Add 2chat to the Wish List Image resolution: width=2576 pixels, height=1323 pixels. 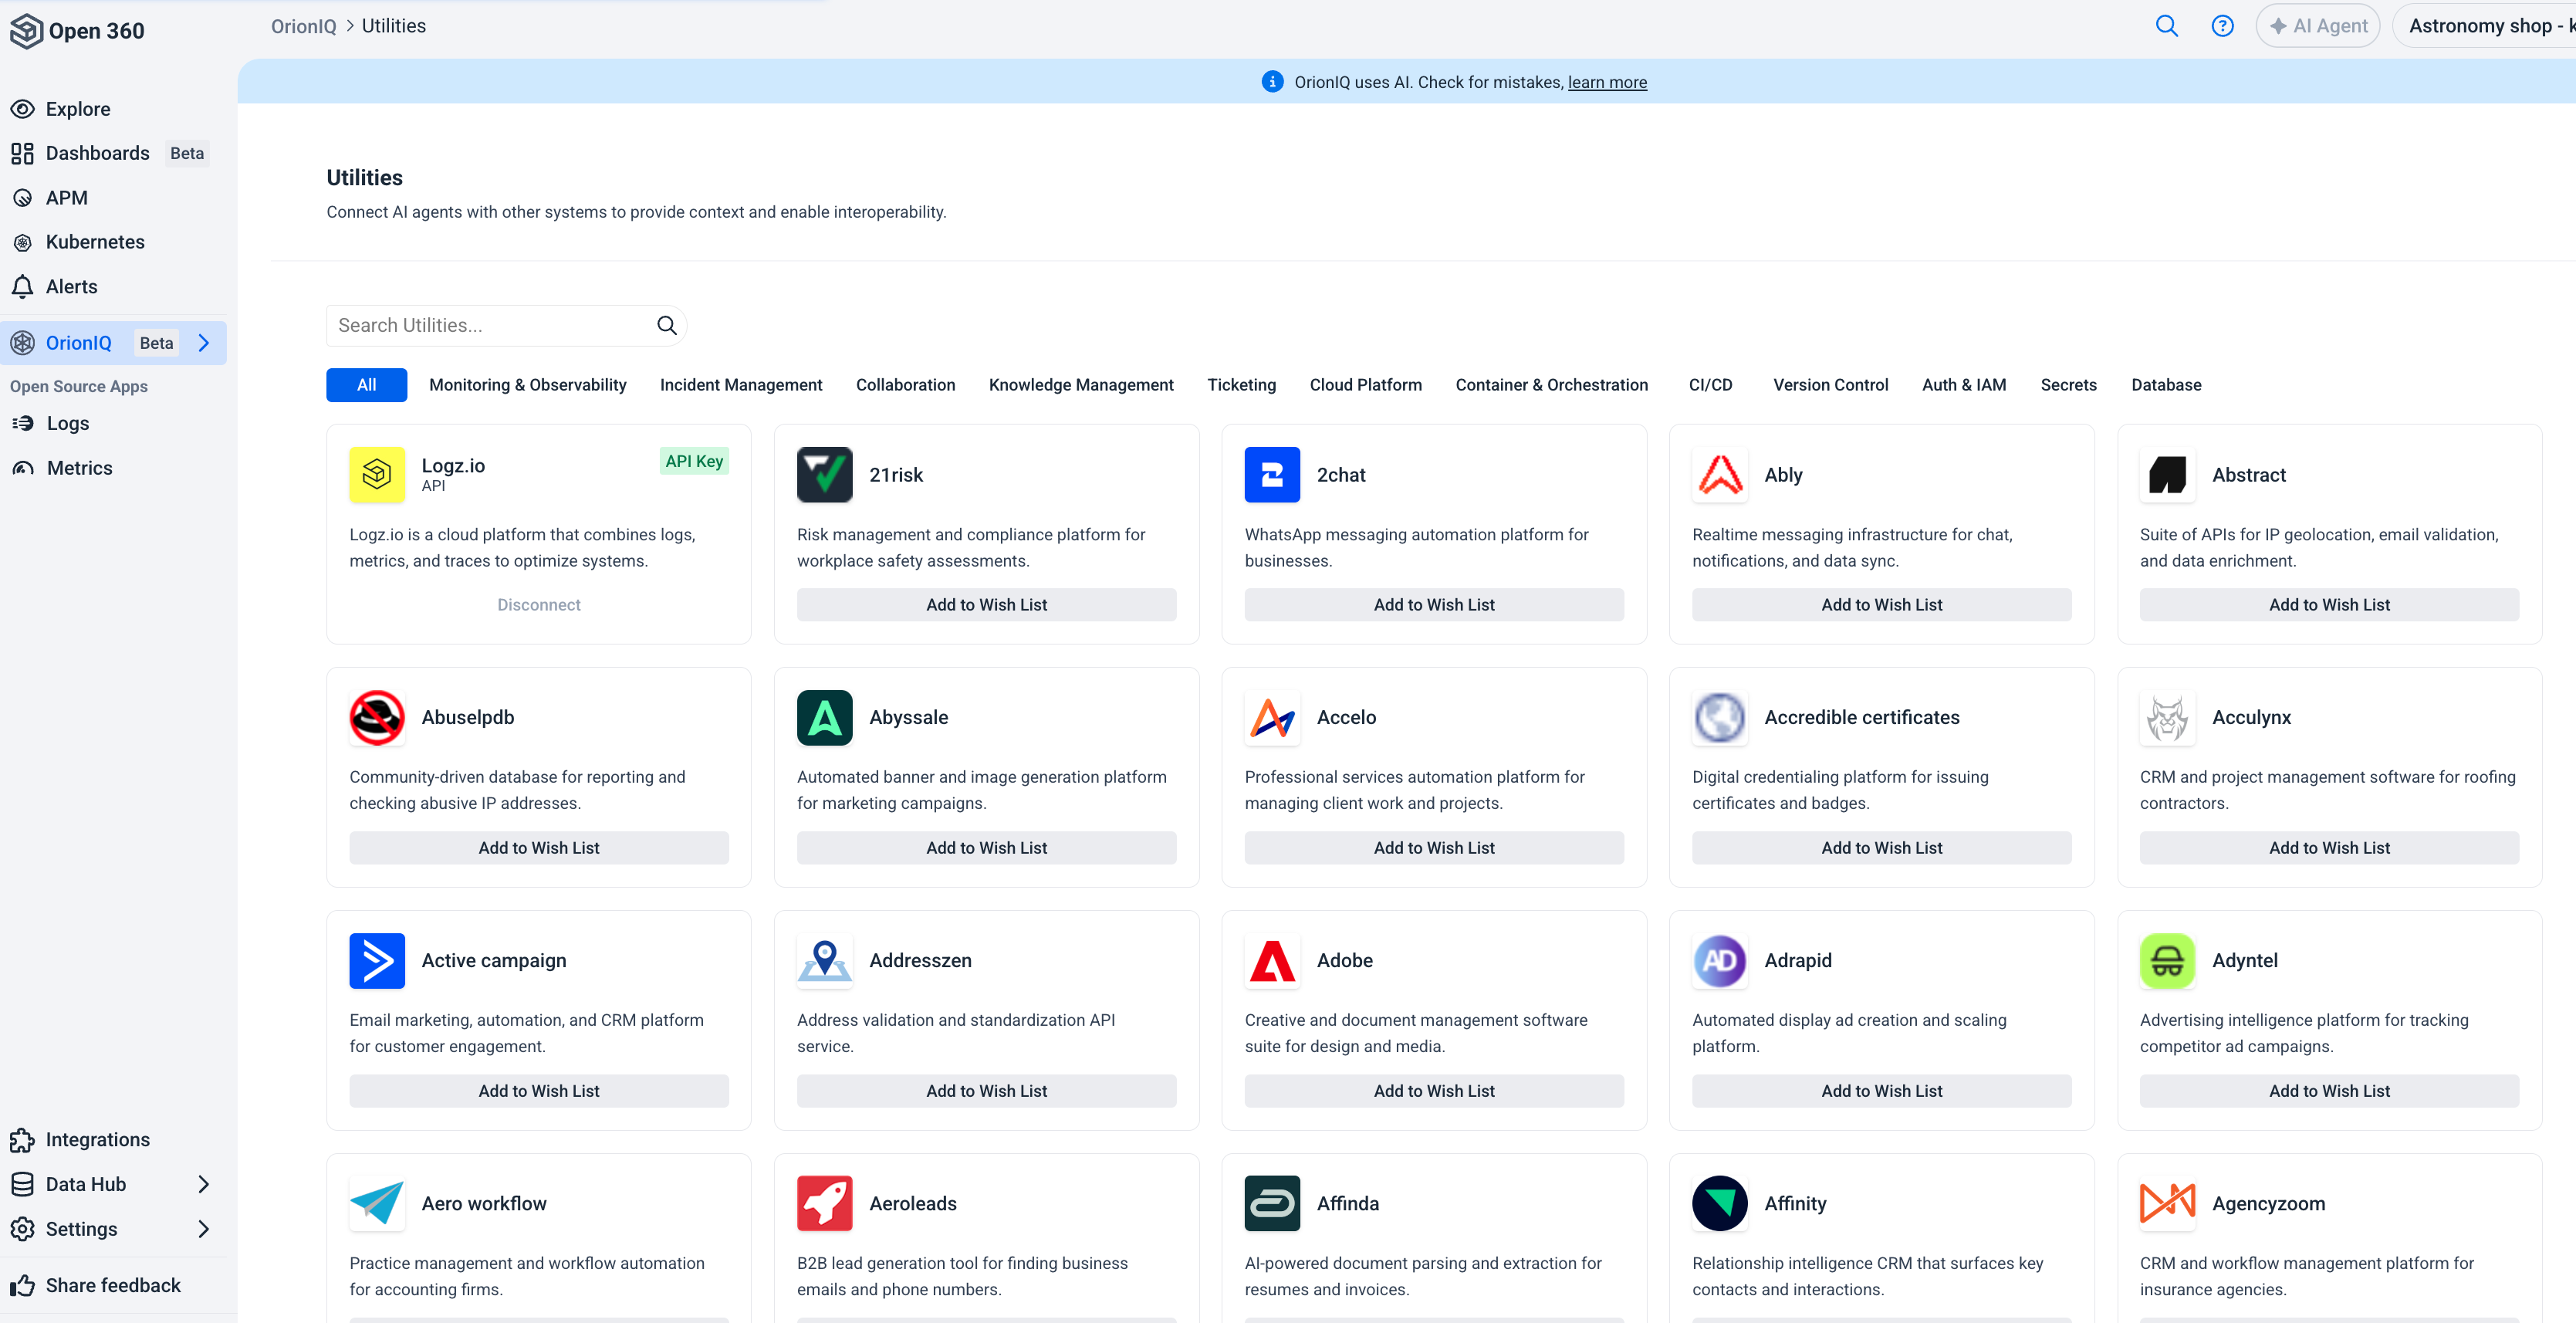click(x=1433, y=604)
